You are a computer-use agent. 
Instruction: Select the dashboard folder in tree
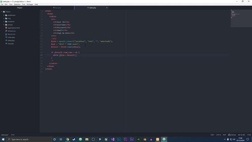pyautogui.click(x=11, y=15)
